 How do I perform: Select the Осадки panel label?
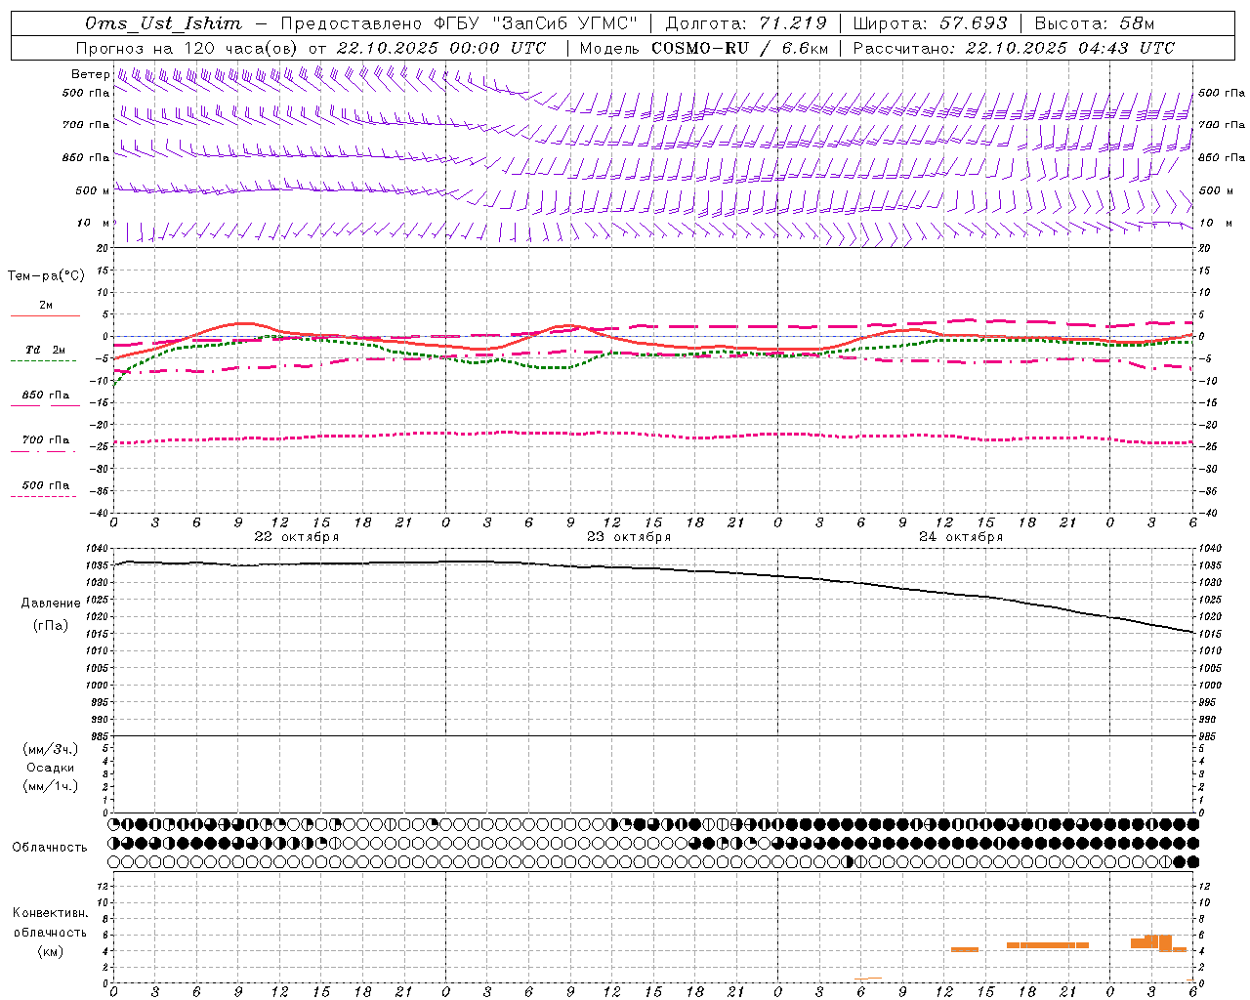51,768
